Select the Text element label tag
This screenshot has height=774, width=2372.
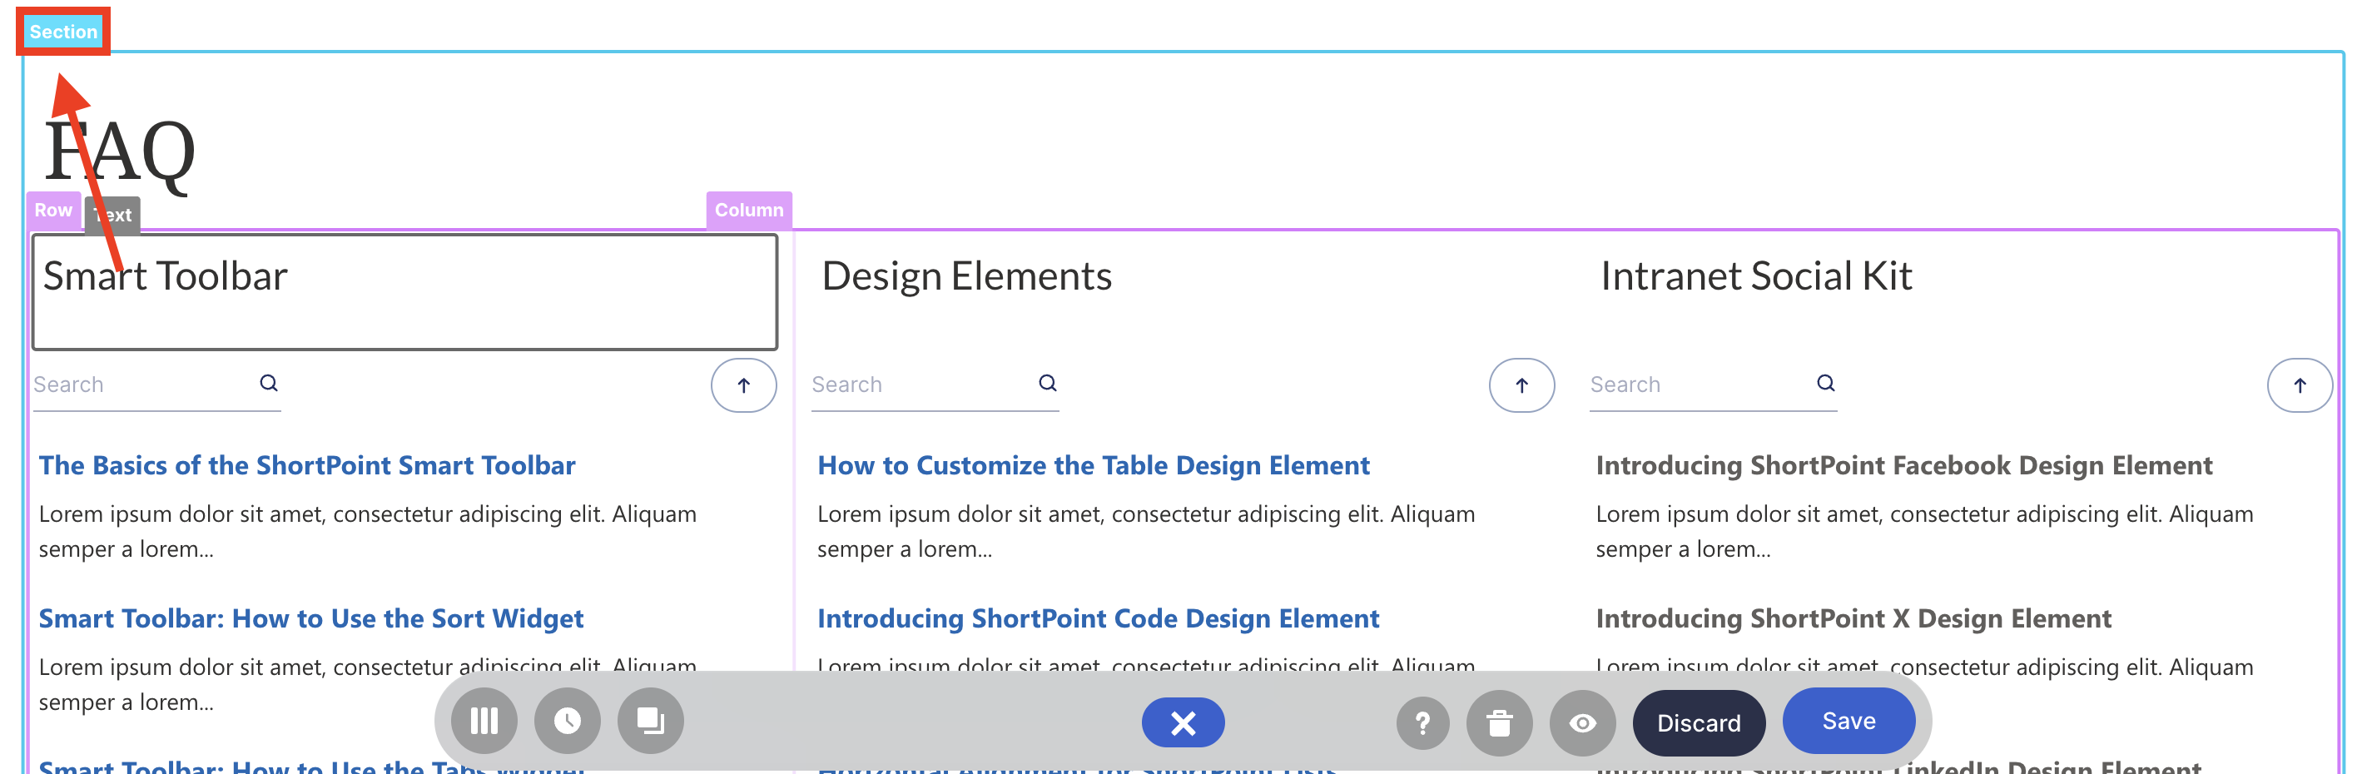113,215
